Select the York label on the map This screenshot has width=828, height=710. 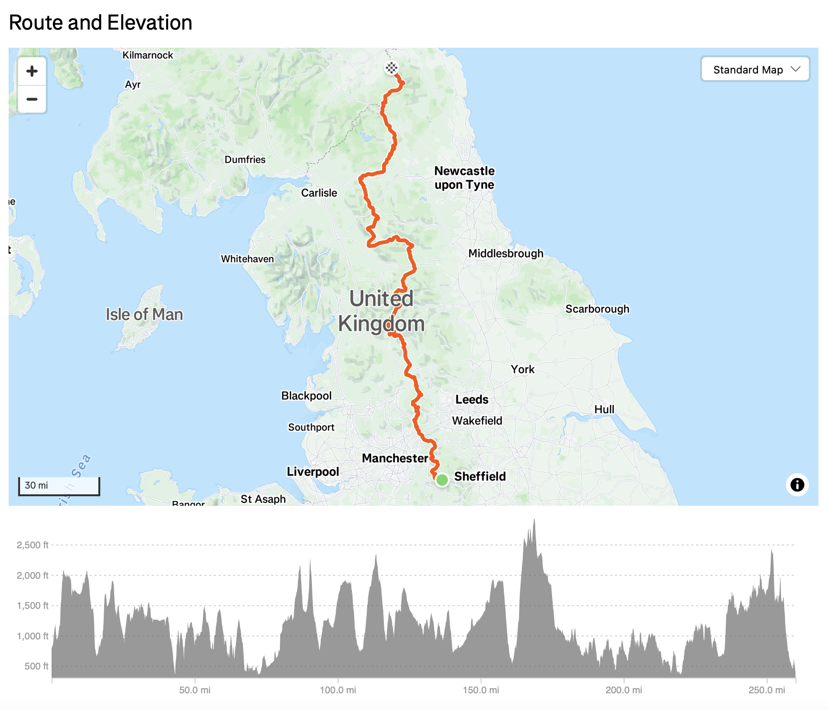[x=522, y=369]
